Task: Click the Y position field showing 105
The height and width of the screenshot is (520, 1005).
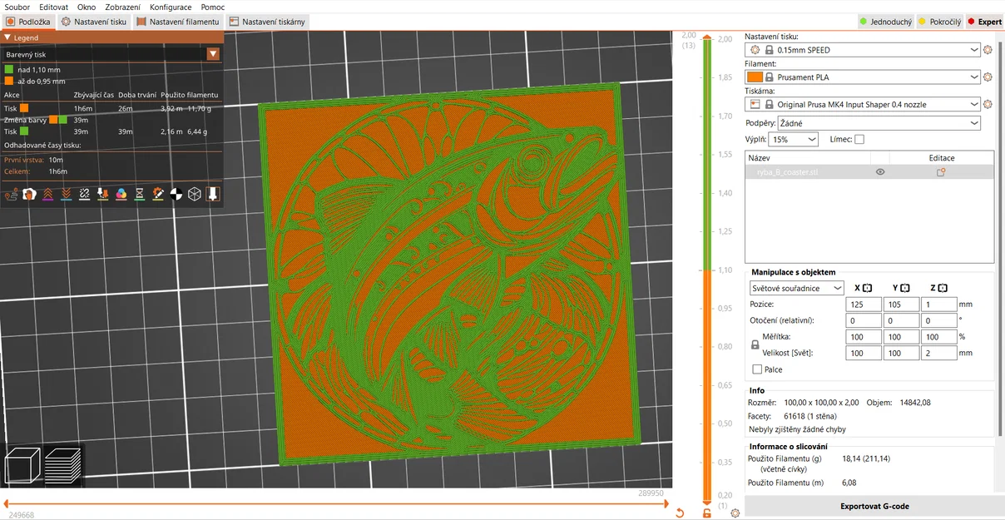Action: coord(901,305)
